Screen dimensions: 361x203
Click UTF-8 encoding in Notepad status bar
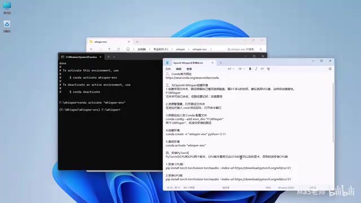click(x=312, y=188)
